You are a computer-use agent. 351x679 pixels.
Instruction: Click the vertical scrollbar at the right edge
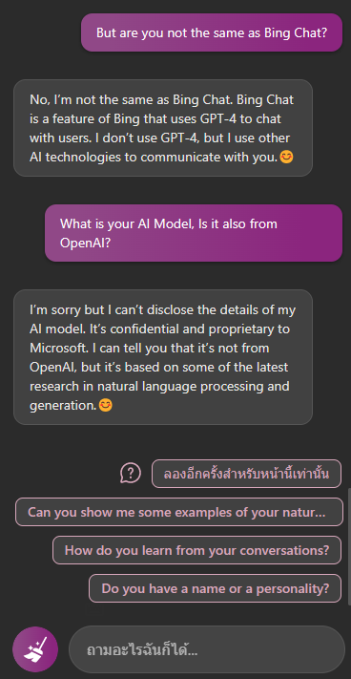tap(349, 546)
